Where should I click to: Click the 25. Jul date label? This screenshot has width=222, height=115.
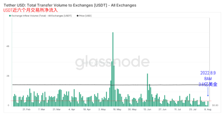point(193,109)
